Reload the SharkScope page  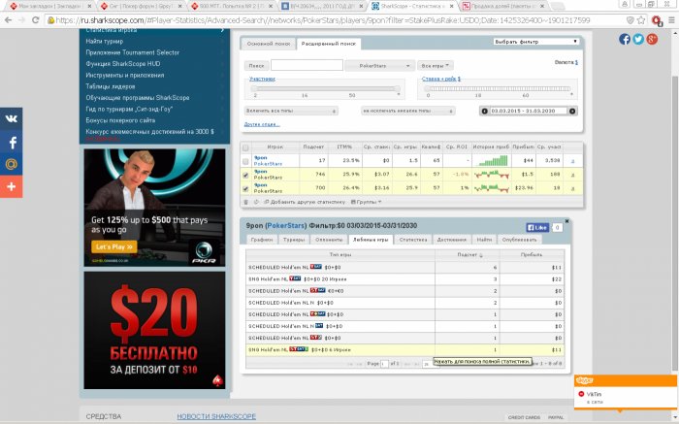point(36,20)
